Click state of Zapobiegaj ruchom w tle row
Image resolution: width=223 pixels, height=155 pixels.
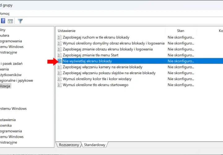click(x=181, y=37)
